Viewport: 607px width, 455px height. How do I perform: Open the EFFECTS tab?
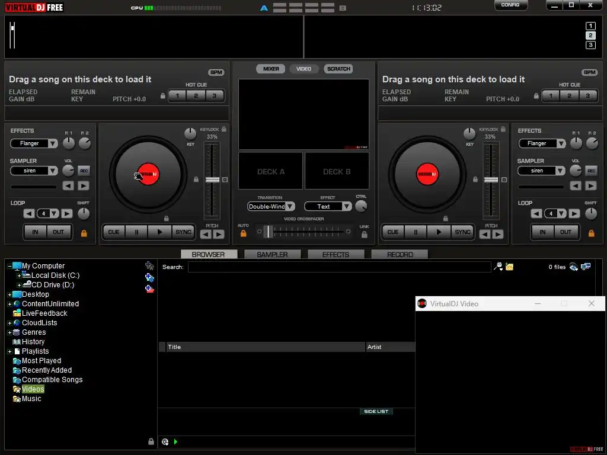[336, 254]
